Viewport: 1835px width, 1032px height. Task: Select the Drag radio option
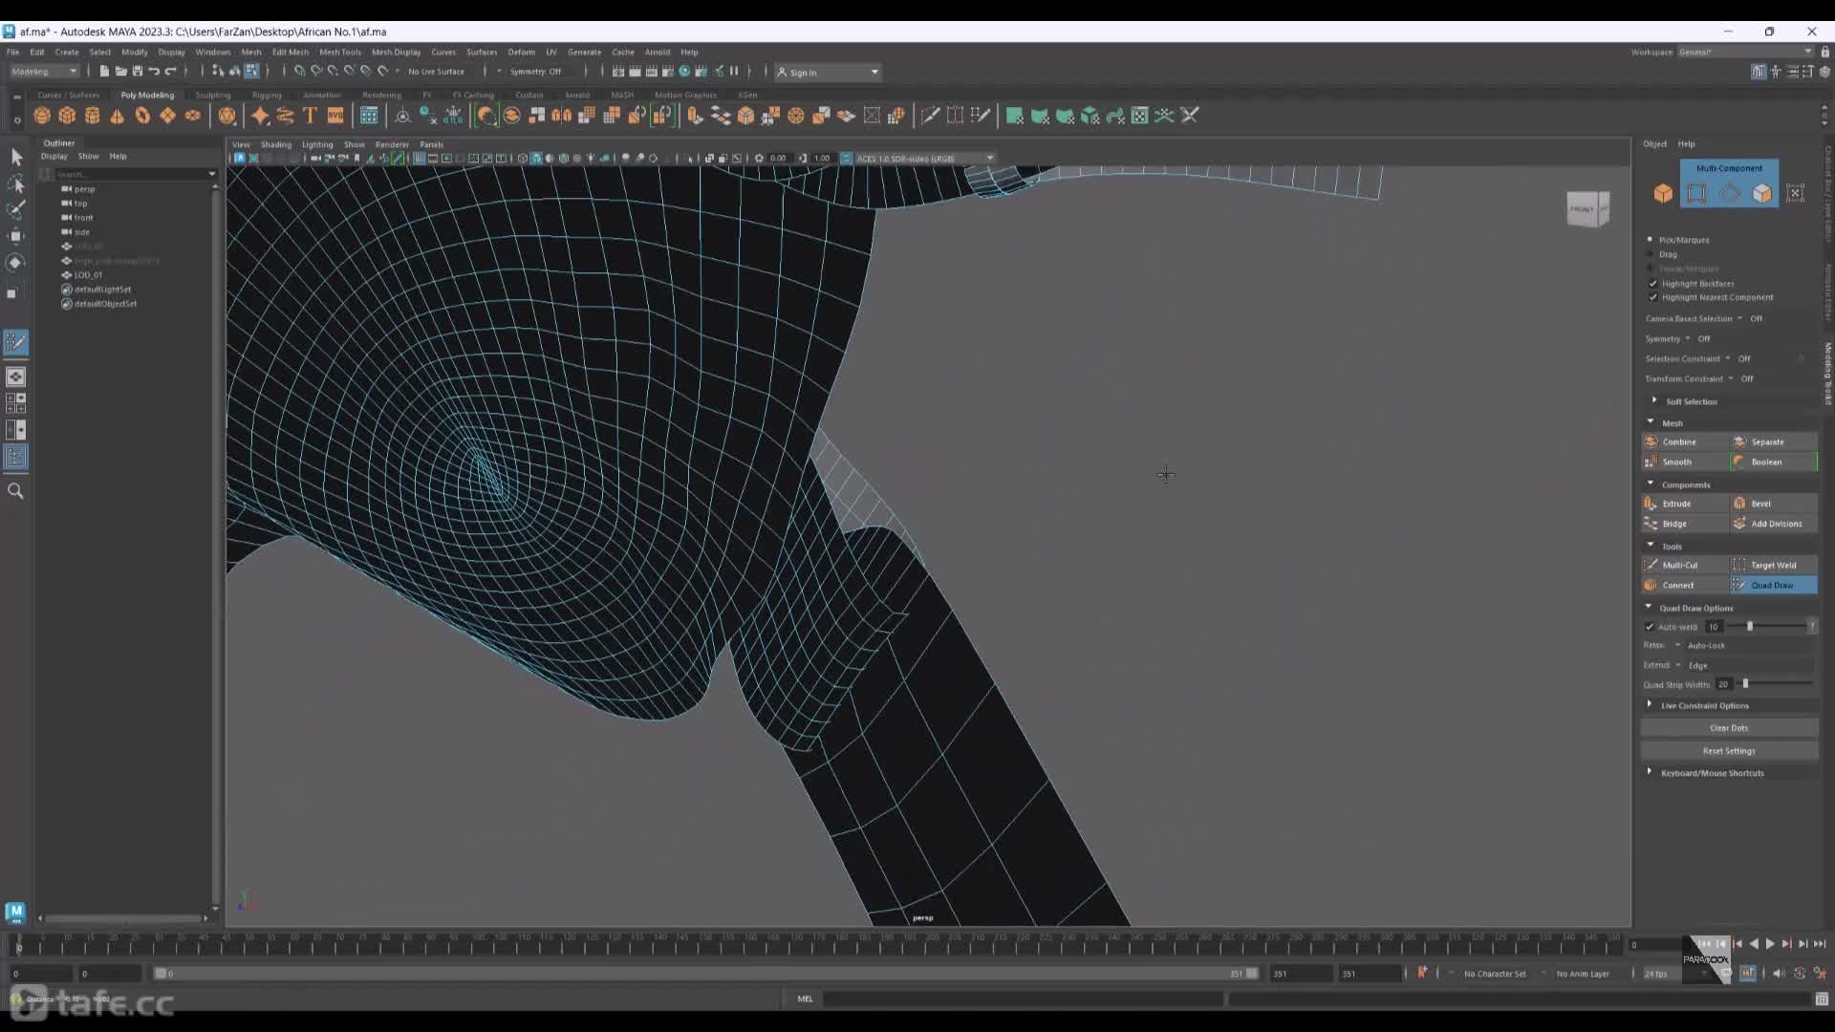[1650, 254]
